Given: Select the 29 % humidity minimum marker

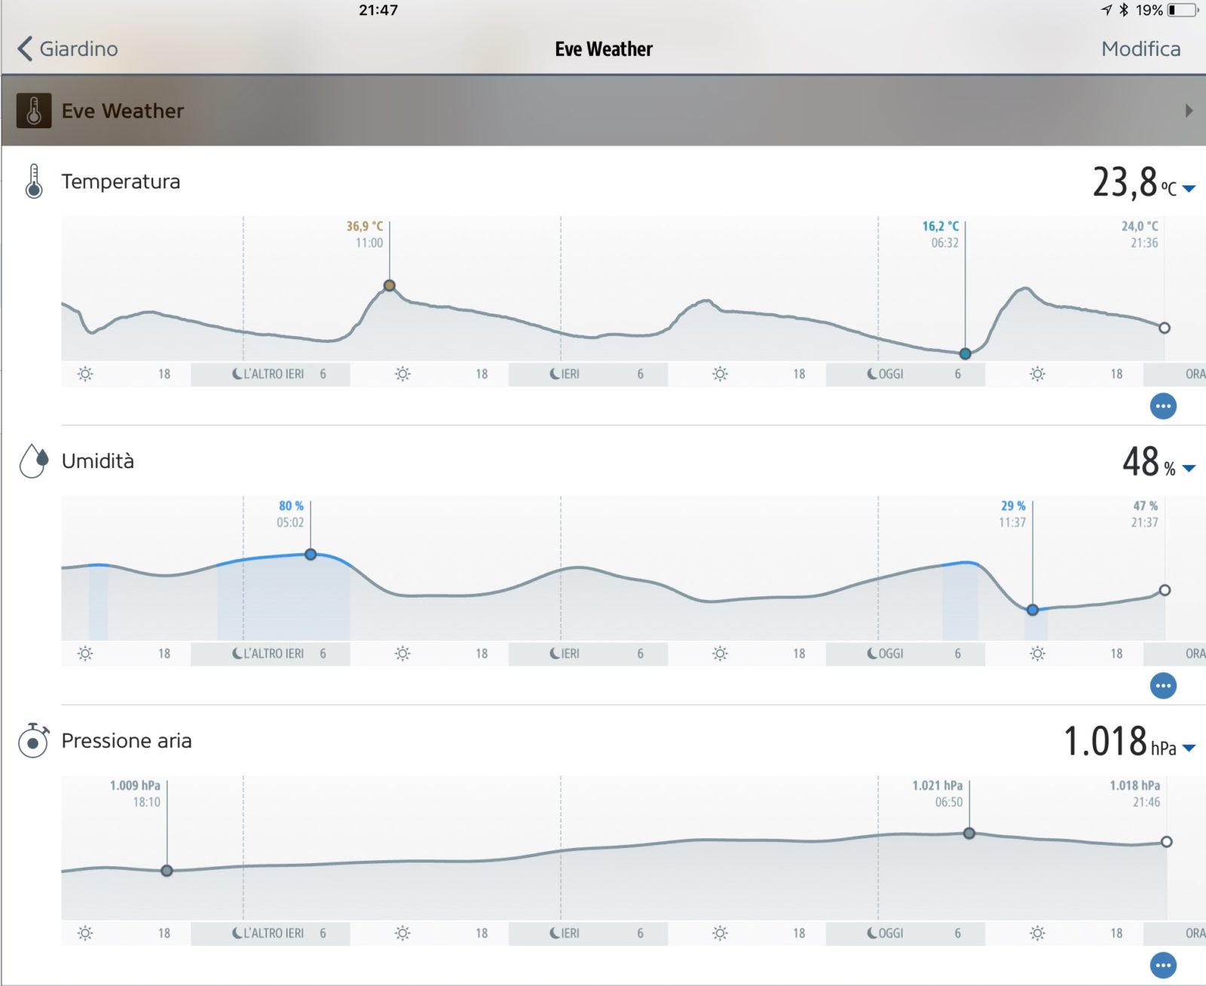Looking at the screenshot, I should click(x=1033, y=610).
